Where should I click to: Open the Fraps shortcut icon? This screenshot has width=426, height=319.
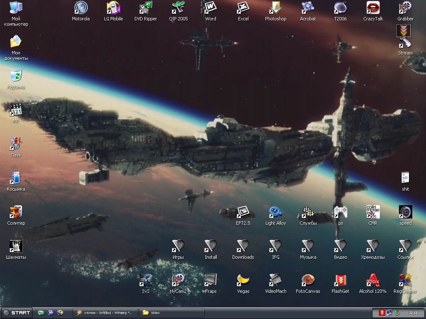(211, 280)
